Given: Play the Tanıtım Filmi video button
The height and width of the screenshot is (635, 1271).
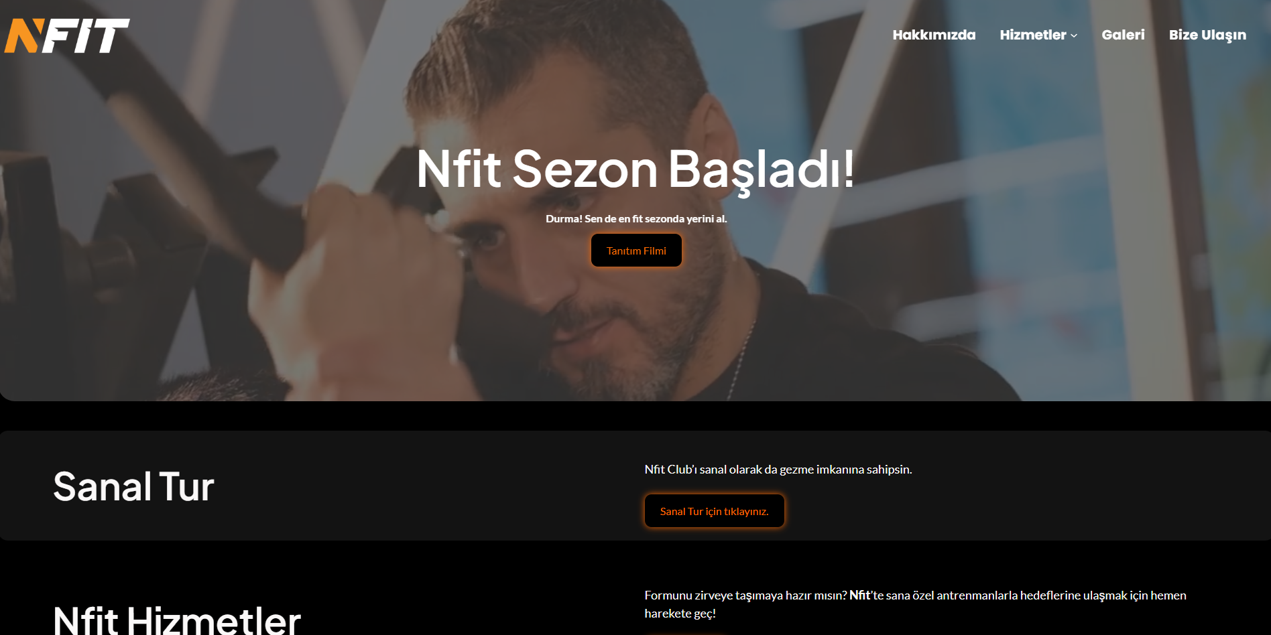Looking at the screenshot, I should coord(636,251).
